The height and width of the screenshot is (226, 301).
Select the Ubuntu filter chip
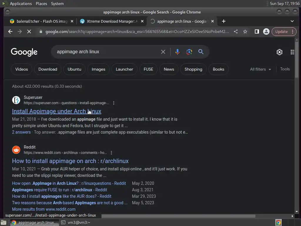[x=74, y=69]
